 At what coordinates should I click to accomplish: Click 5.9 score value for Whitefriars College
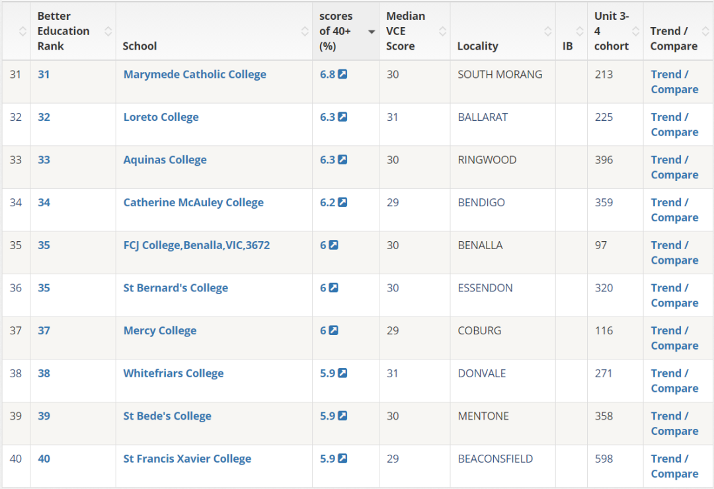coord(327,373)
